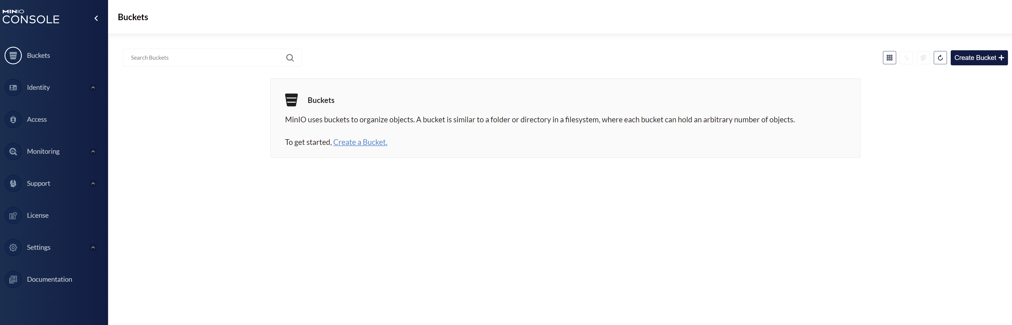Click the refresh buckets icon button
Viewport: 1012px width, 325px height.
940,58
